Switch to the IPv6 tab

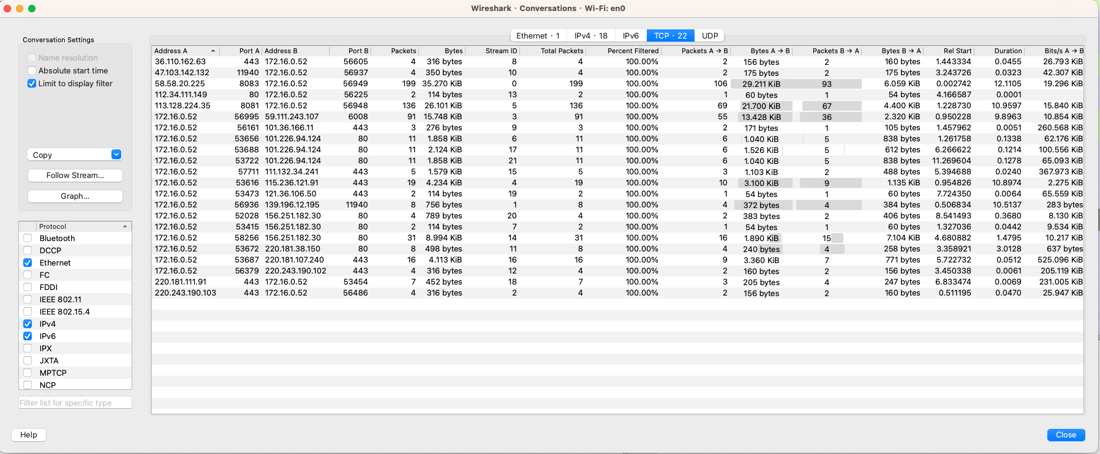631,35
